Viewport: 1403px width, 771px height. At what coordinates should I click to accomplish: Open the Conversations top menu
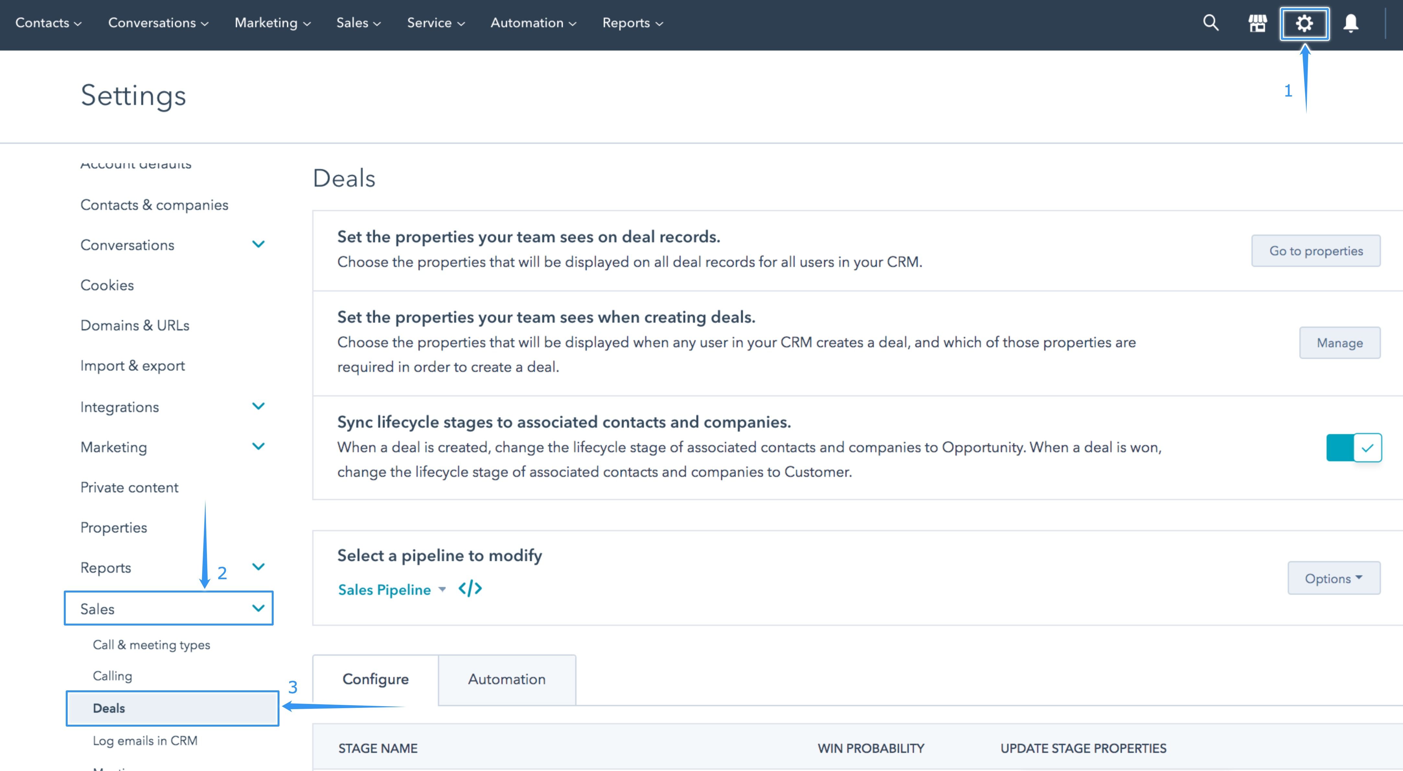coord(158,23)
